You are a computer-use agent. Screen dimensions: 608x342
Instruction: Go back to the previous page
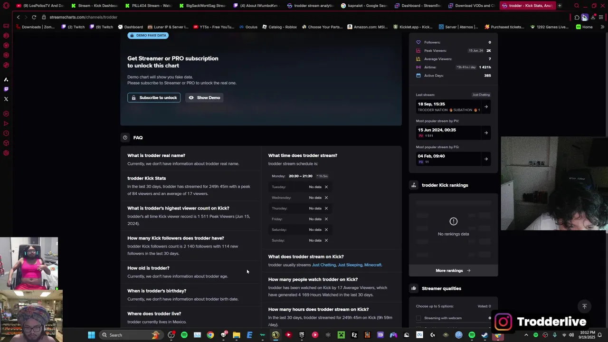(x=18, y=17)
